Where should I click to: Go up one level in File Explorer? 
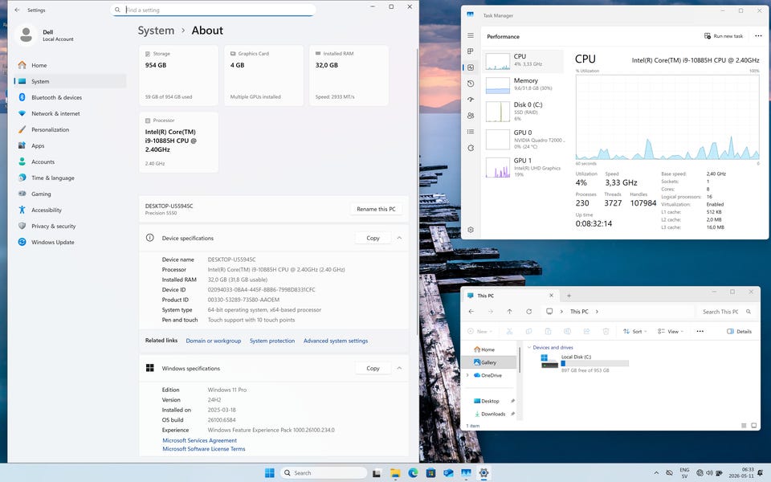[509, 312]
